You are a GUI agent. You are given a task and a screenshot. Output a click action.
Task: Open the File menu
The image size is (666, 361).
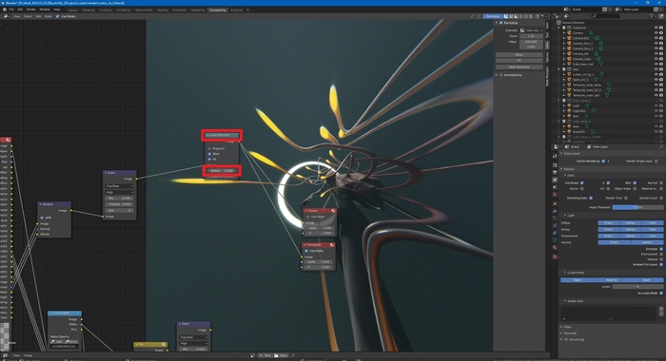point(11,9)
